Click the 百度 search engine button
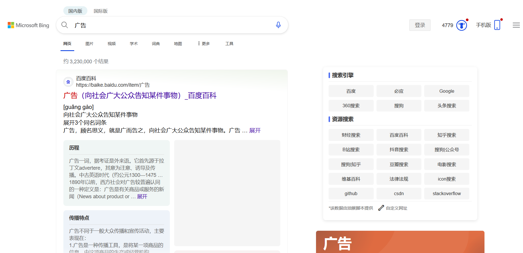523x253 pixels. coord(351,91)
